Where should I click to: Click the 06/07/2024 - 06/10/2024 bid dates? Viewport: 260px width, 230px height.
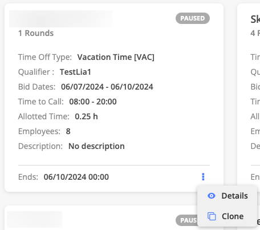click(107, 87)
